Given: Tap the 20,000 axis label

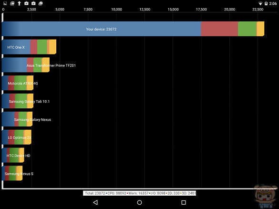Looking at the screenshot, I should coord(229,10).
